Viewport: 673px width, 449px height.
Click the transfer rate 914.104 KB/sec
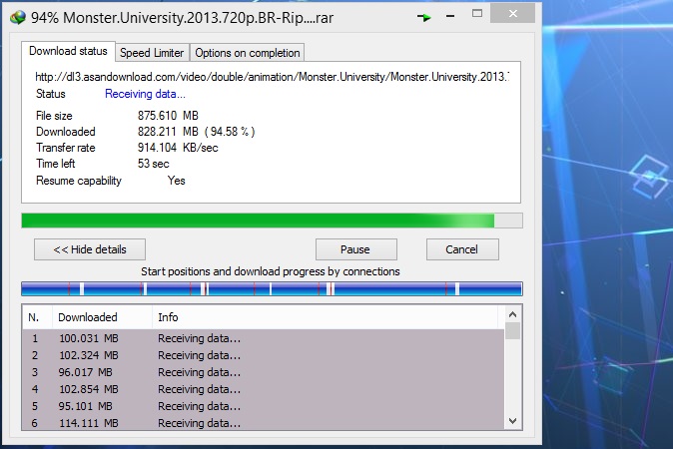(x=178, y=148)
